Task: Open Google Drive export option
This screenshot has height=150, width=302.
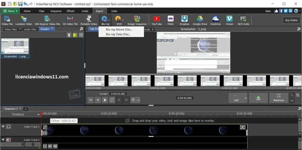Action: [200, 19]
